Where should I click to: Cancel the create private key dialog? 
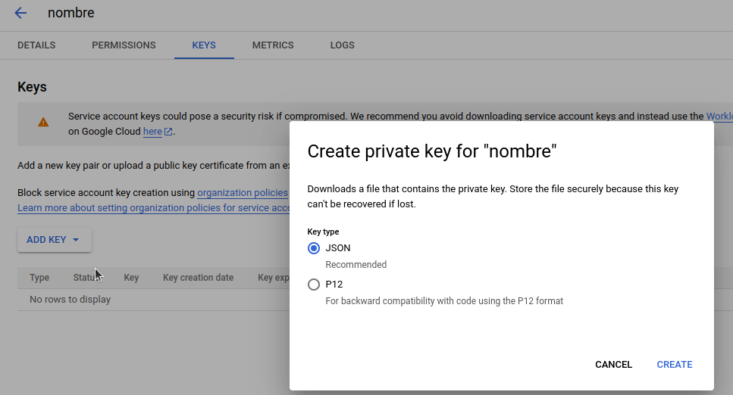(613, 365)
